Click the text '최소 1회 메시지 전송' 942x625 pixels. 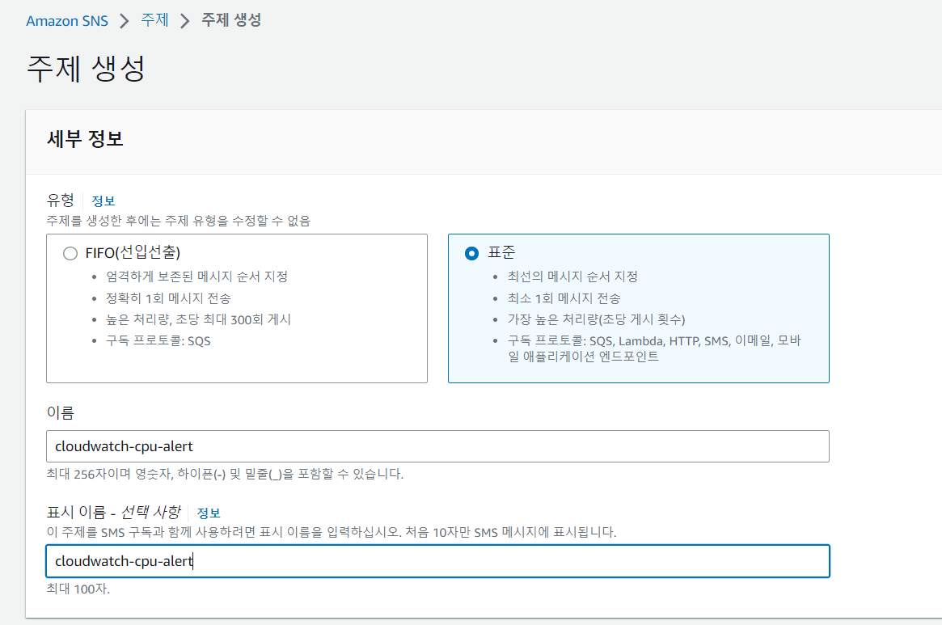pyautogui.click(x=564, y=298)
